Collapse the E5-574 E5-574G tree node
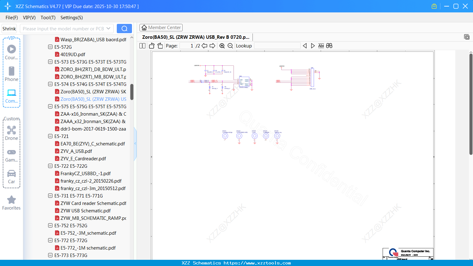The image size is (473, 266). 50,84
